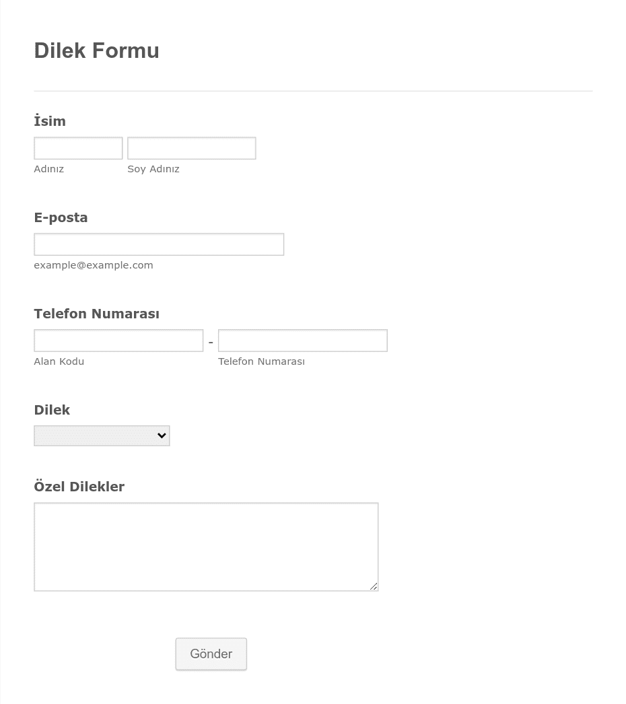Click the Adınız first name field

(78, 148)
